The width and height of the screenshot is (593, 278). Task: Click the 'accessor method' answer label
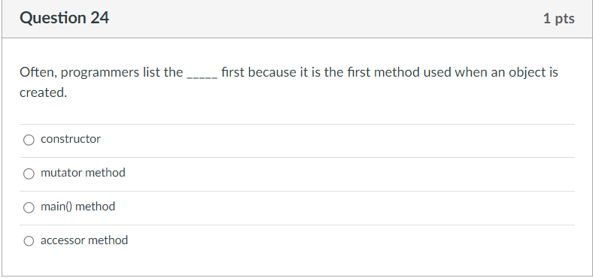pyautogui.click(x=84, y=240)
